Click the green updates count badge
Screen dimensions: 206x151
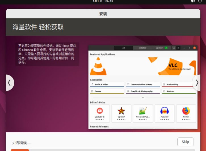coord(166,48)
